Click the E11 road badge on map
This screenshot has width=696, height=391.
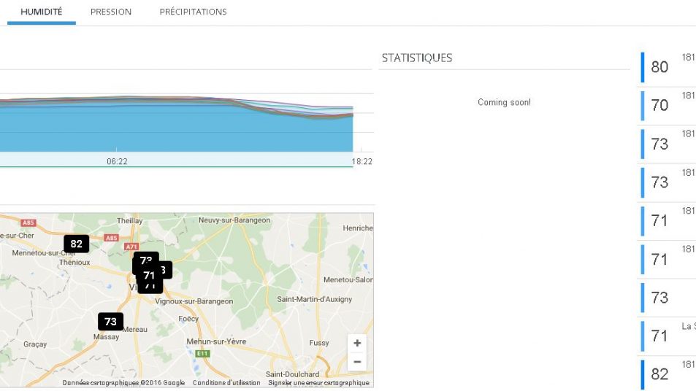tap(202, 353)
